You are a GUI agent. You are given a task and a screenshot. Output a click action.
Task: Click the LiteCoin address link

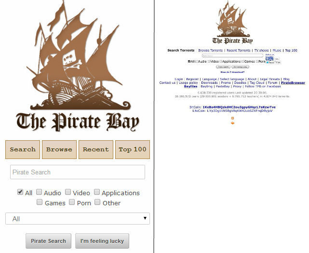coord(240,111)
